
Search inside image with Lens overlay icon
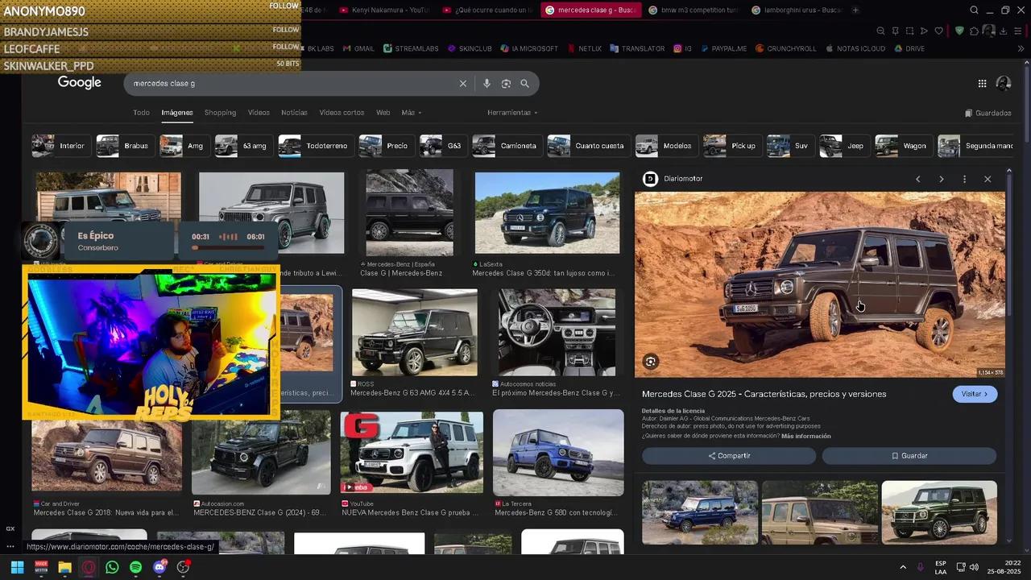(x=650, y=362)
